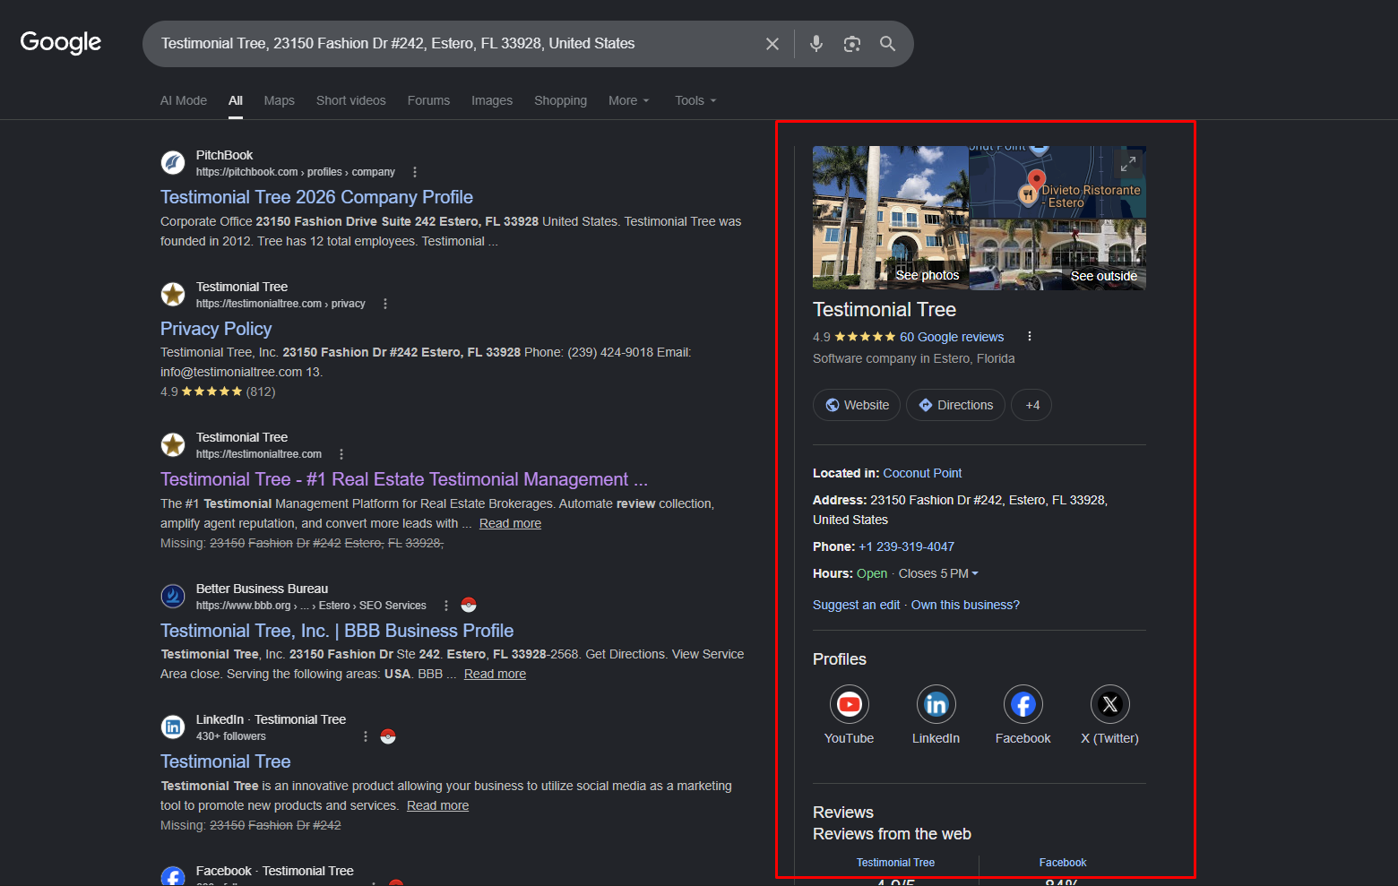
Task: Open the Coconut Point location link
Action: [922, 473]
